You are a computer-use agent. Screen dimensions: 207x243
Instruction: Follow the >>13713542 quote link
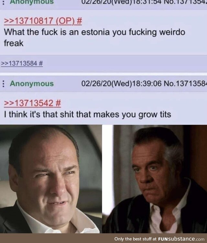tap(29, 103)
